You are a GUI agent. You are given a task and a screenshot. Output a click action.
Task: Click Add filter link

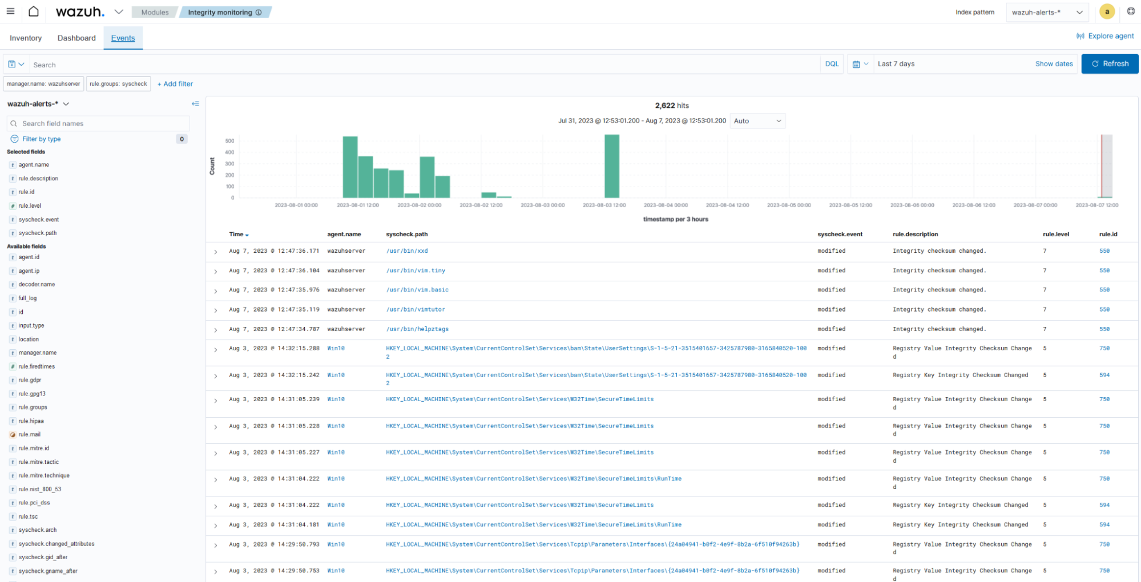tap(175, 84)
